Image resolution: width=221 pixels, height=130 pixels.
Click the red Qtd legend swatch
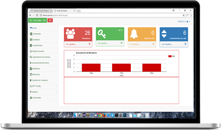click(170, 56)
